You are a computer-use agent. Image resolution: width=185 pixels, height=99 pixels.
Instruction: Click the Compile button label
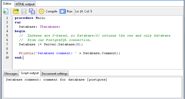(52, 11)
